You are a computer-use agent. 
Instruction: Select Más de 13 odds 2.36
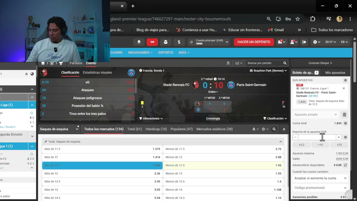102,173
